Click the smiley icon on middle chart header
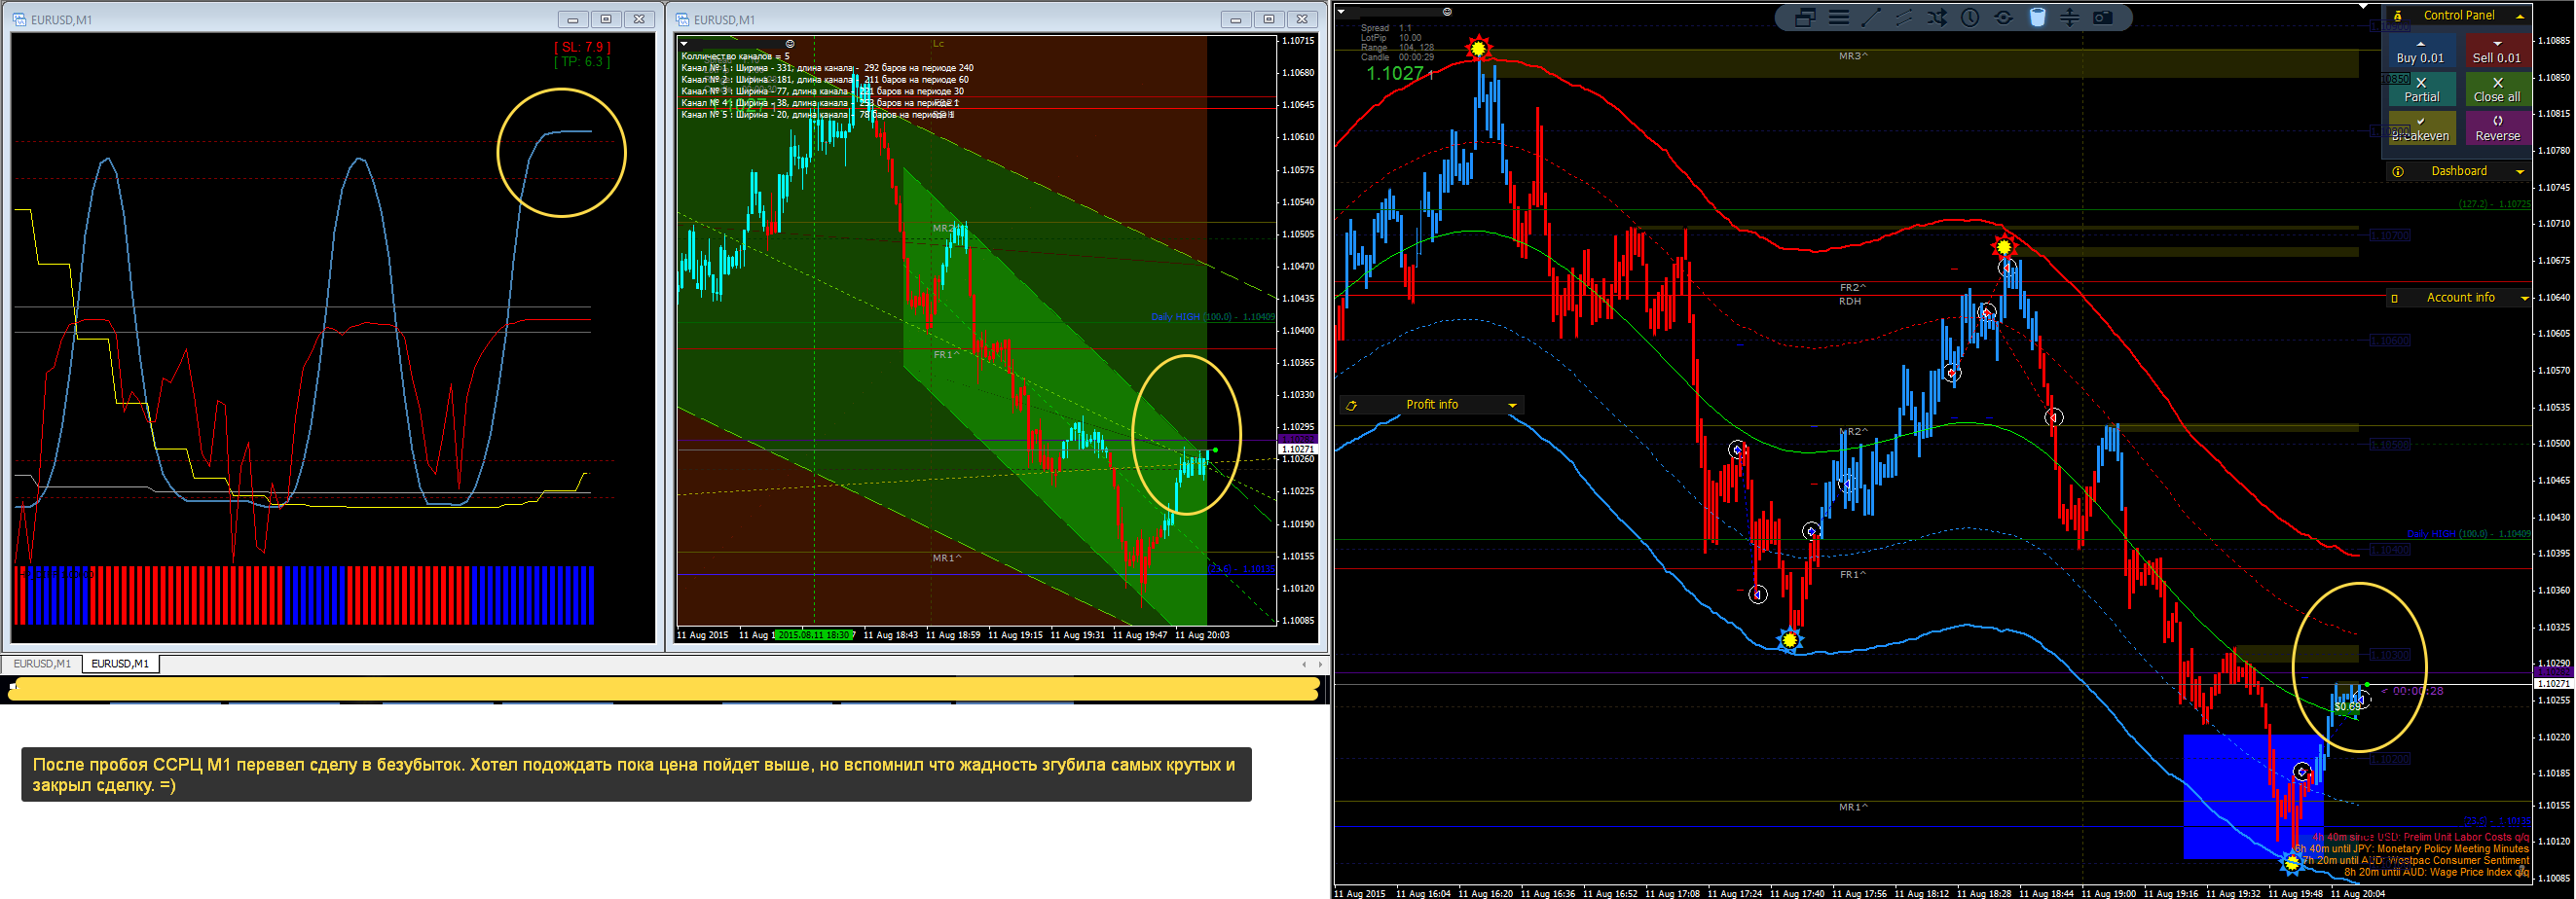Screen dimensions: 2576x899 790,44
